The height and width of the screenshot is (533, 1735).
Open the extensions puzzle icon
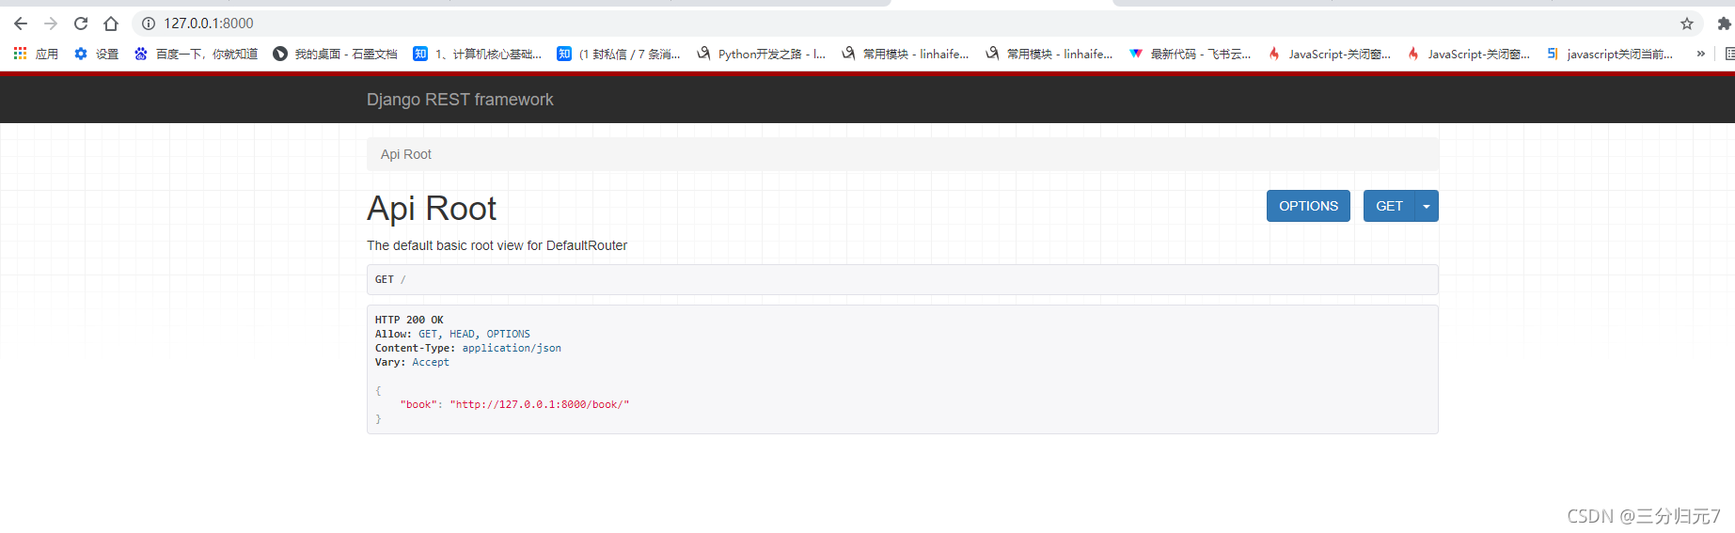click(1724, 24)
